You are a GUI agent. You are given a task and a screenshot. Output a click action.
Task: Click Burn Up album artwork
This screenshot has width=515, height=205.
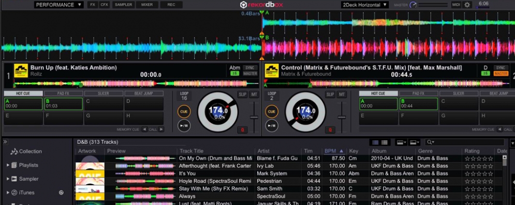click(x=21, y=70)
